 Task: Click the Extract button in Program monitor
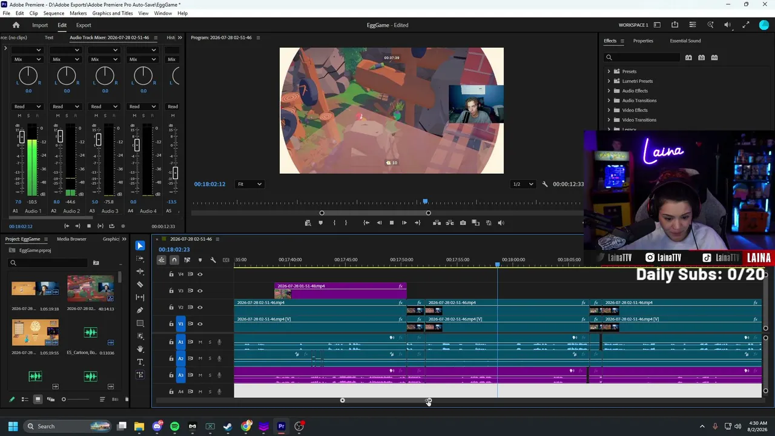pos(450,223)
